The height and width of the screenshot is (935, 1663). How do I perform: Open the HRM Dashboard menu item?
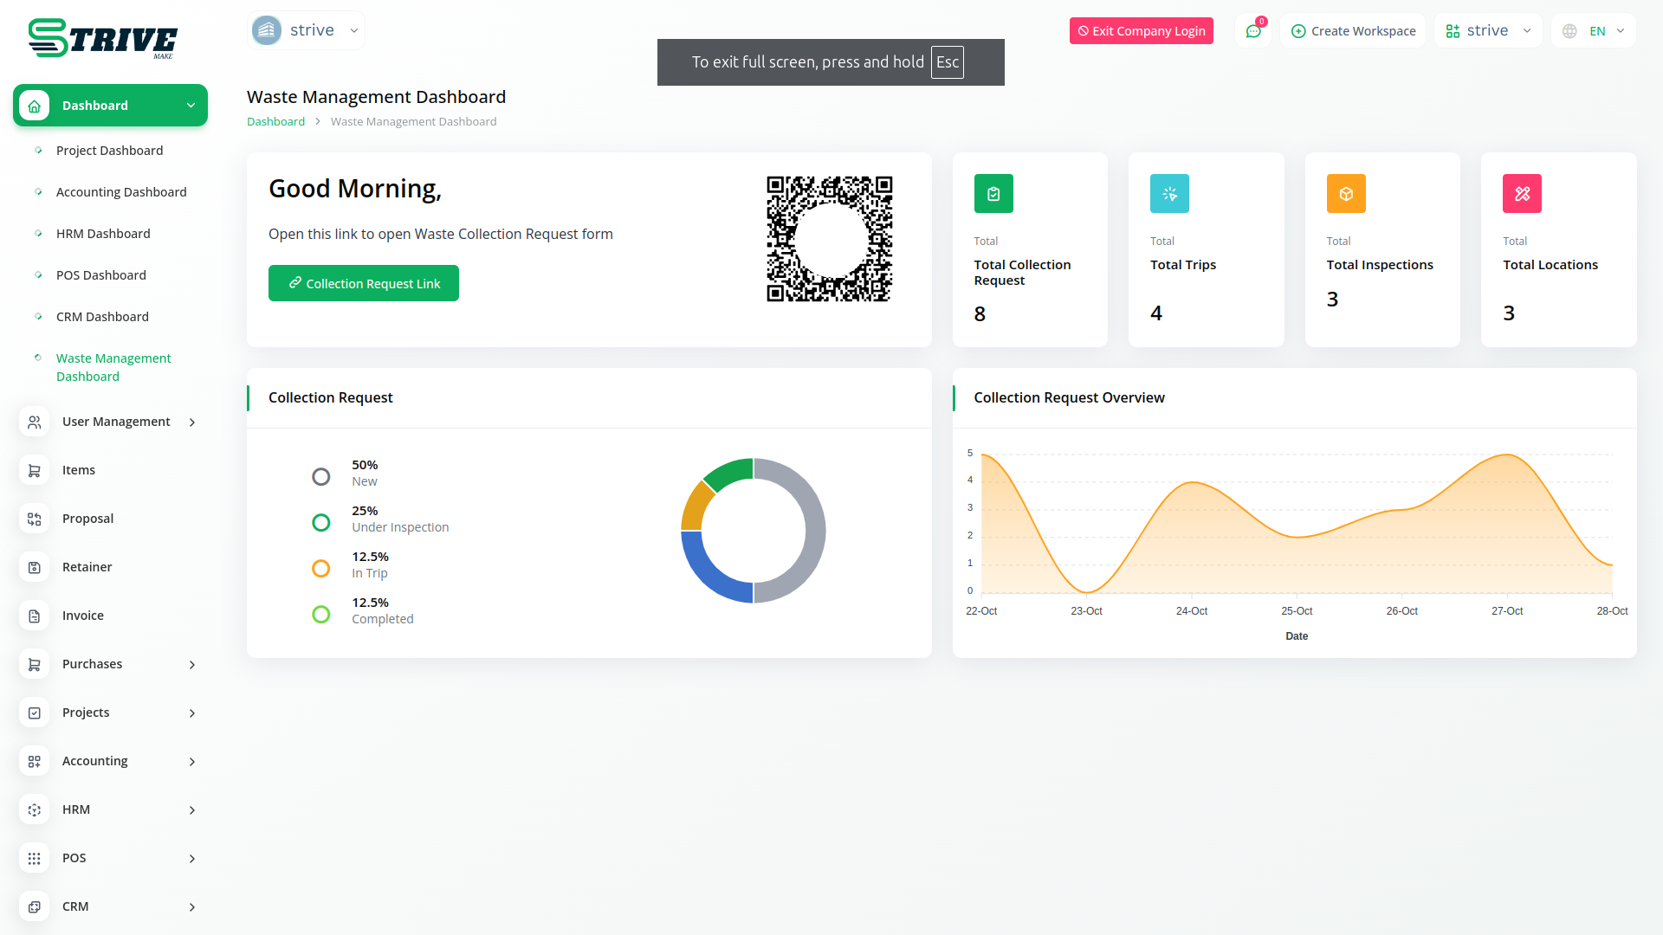coord(103,234)
